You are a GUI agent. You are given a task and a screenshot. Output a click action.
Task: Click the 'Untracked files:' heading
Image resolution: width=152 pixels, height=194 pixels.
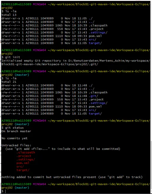click(16, 145)
